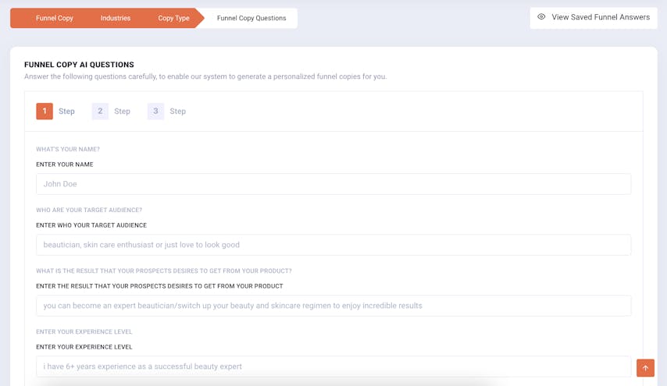Return to the Copy Type breadcrumb step
This screenshot has height=386, width=667.
click(173, 18)
